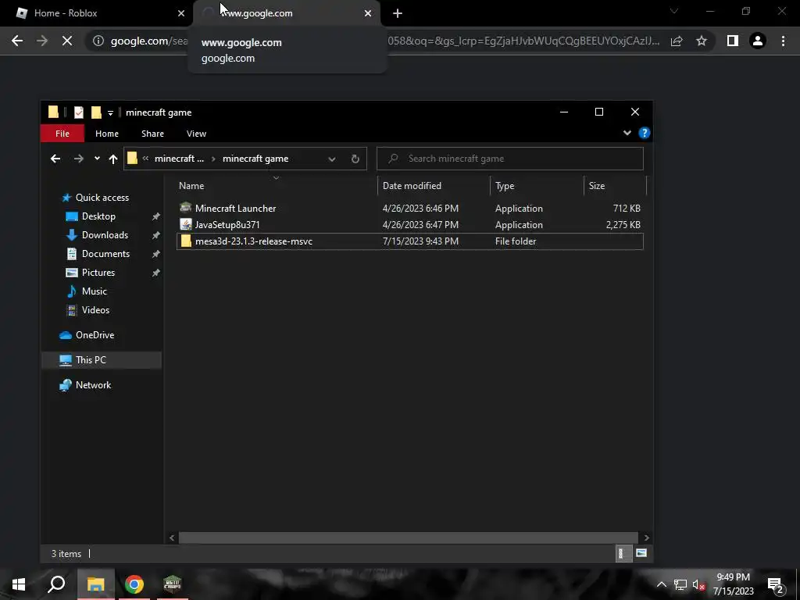Open Quick access in navigation pane
This screenshot has height=600, width=800.
click(102, 198)
